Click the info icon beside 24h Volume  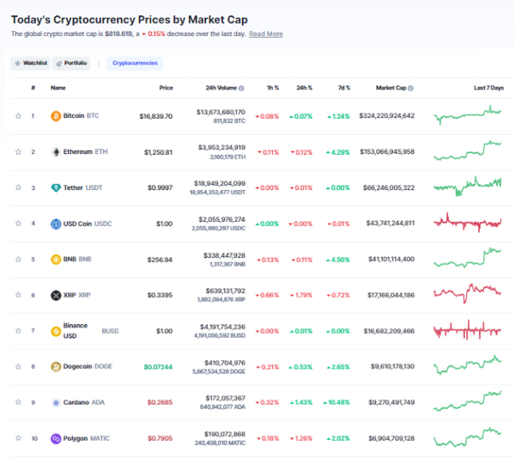click(241, 89)
